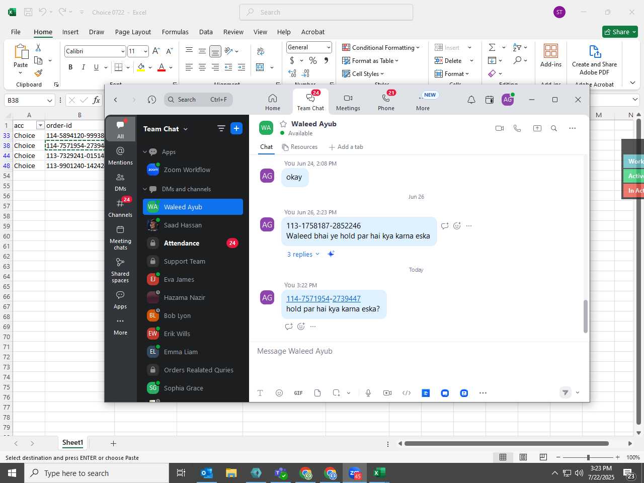Viewport: 644px width, 483px height.
Task: Collapse the Apps section in Team Chat
Action: (x=145, y=152)
